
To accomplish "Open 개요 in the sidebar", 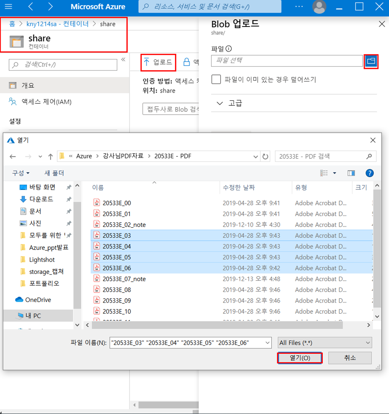I will [65, 85].
